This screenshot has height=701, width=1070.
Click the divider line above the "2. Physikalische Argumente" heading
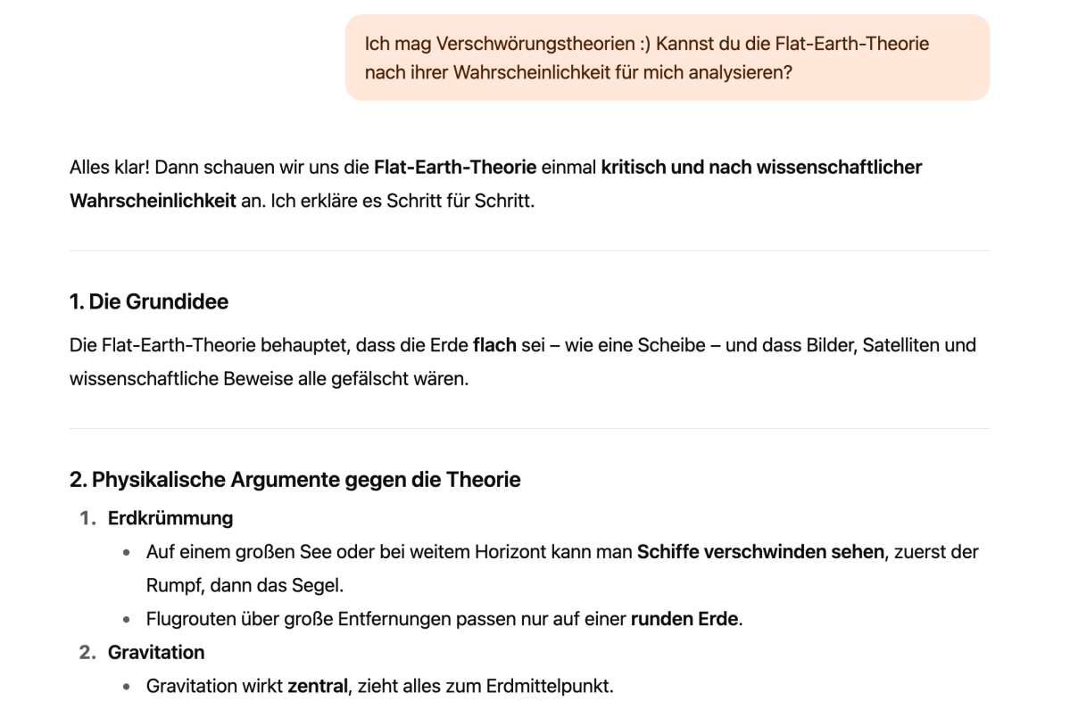coord(529,429)
